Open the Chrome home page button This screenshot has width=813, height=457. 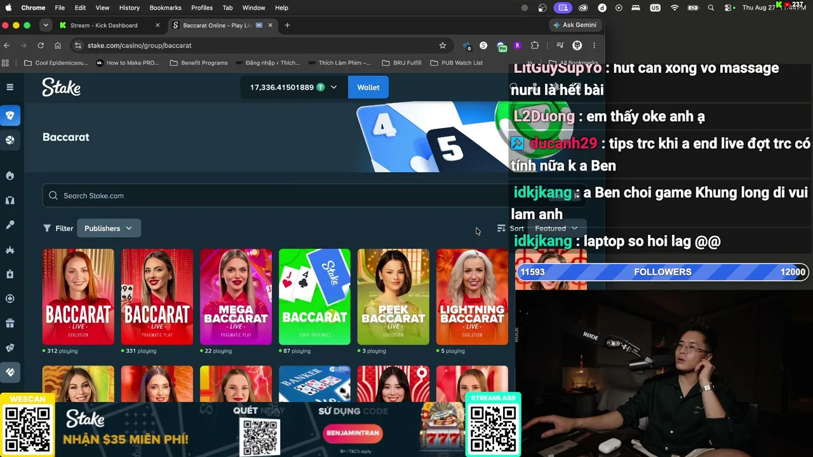[58, 46]
